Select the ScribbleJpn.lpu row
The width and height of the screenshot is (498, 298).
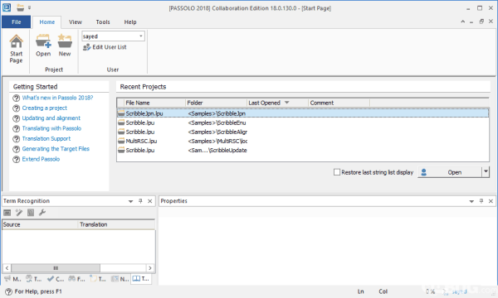(303, 113)
